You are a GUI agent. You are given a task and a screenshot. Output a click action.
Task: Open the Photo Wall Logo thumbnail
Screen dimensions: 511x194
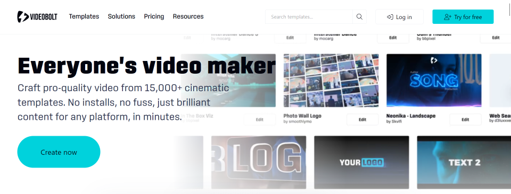331,81
